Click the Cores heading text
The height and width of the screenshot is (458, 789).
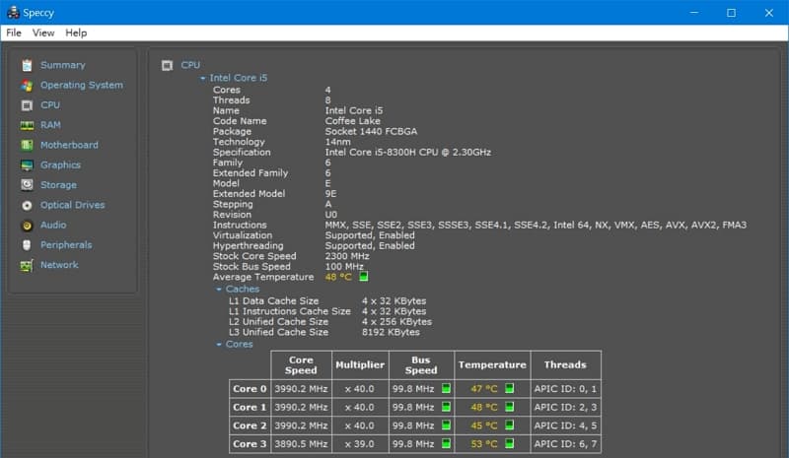pos(240,345)
